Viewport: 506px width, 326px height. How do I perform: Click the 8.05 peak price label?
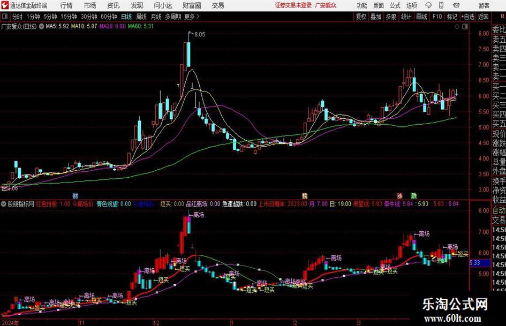(199, 34)
